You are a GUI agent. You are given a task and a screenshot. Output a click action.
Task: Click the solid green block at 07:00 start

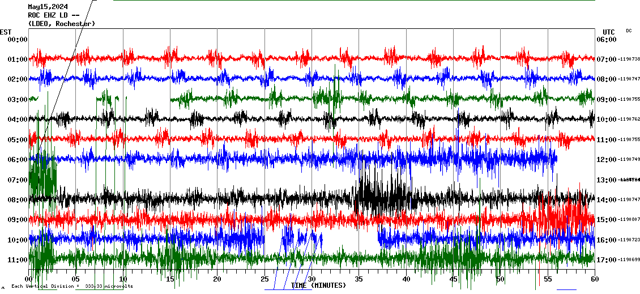click(42, 177)
